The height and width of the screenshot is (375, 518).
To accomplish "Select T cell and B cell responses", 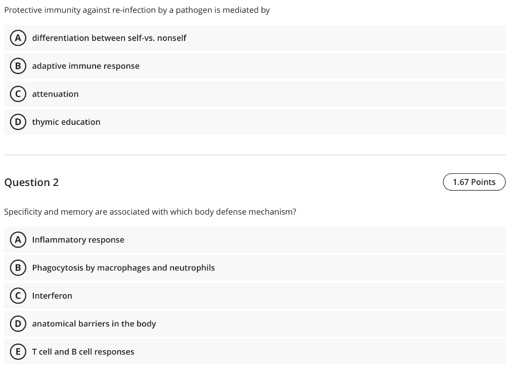I will [83, 352].
